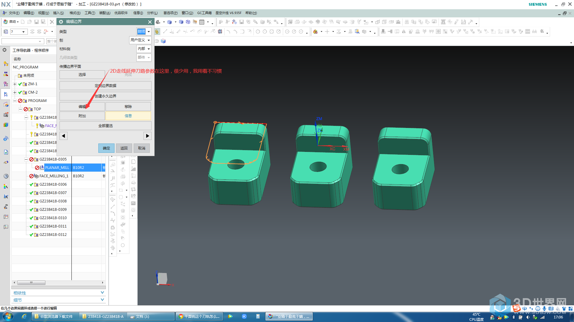The width and height of the screenshot is (574, 322).
Task: Expand the 细节 panel
Action: [59, 300]
